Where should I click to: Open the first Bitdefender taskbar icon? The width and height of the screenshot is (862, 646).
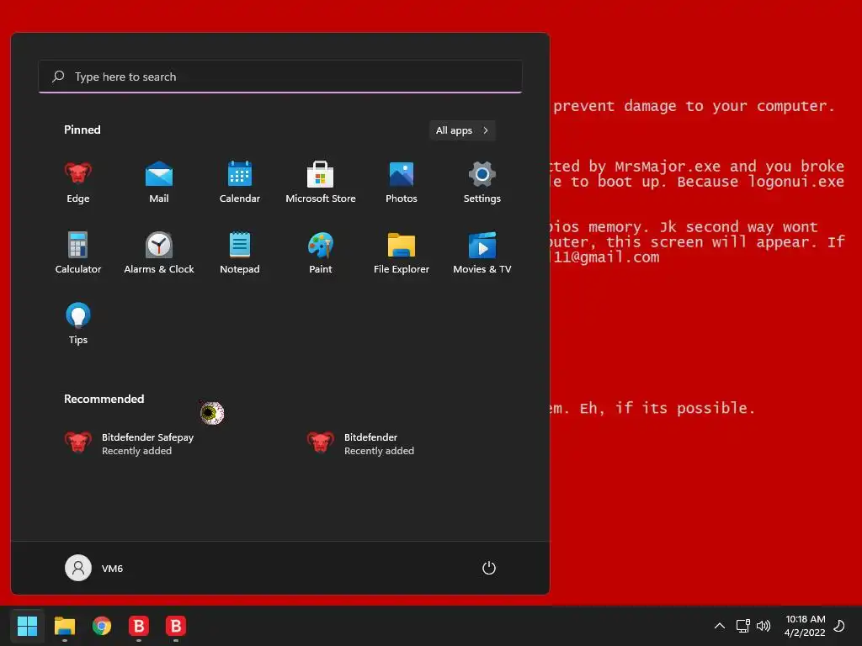tap(139, 626)
